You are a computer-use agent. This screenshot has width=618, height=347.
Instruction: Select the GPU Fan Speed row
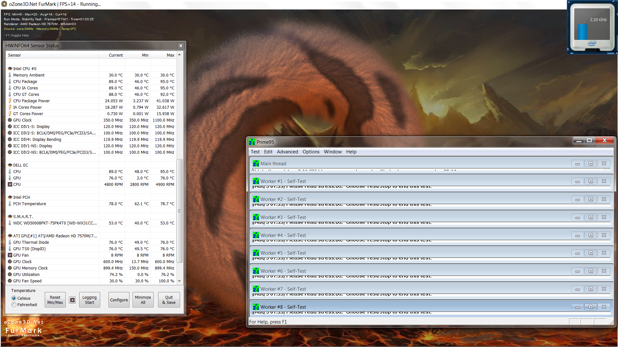coord(91,281)
